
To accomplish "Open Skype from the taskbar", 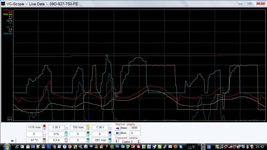I will click(x=181, y=147).
